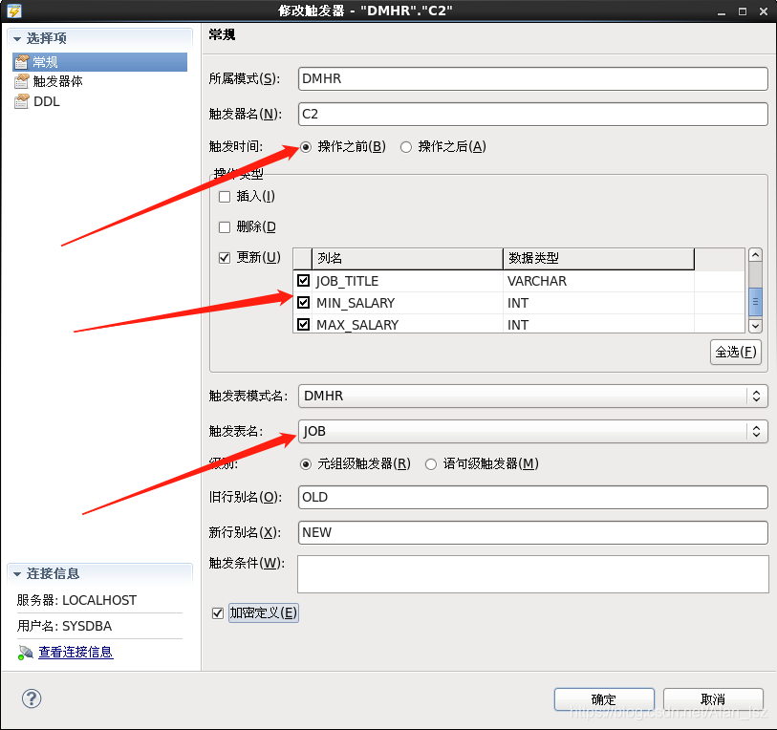777x730 pixels.
Task: Open the 查看连接信息 link
Action: click(76, 653)
